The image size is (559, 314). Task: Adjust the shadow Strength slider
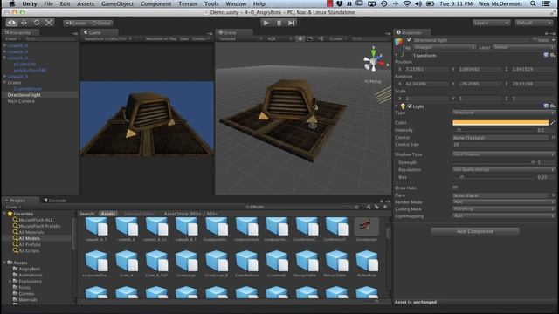[x=494, y=162]
